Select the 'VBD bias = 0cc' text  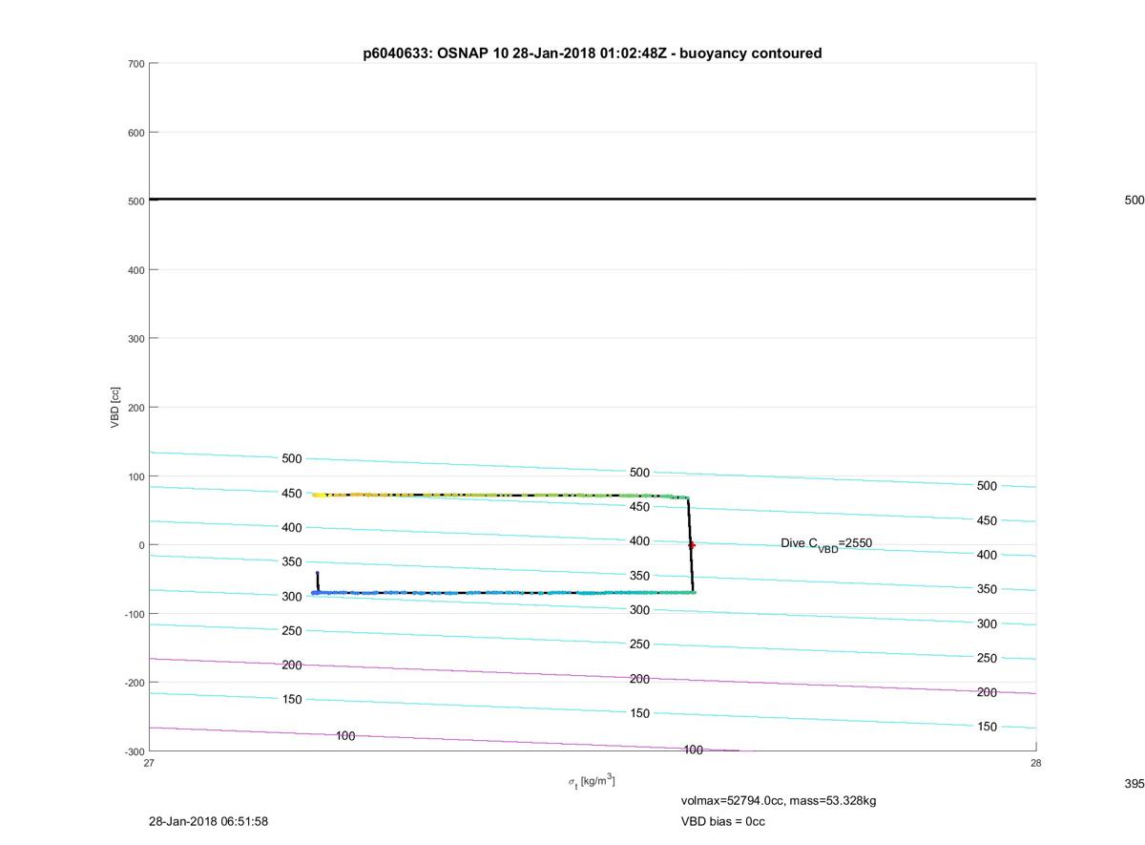[x=722, y=821]
